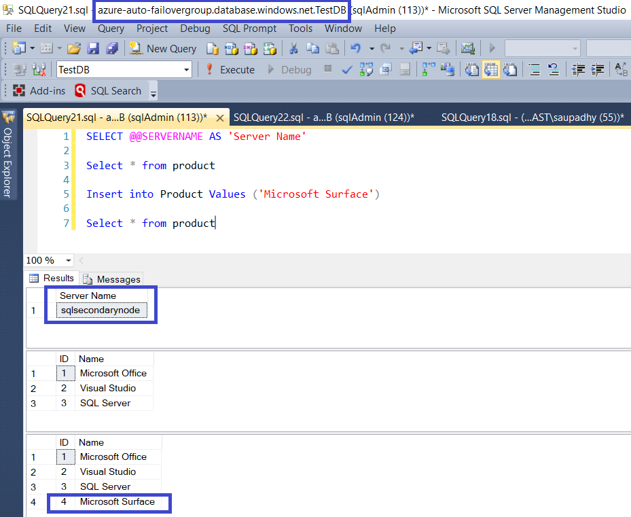Specify values for template parameters

(x=621, y=70)
